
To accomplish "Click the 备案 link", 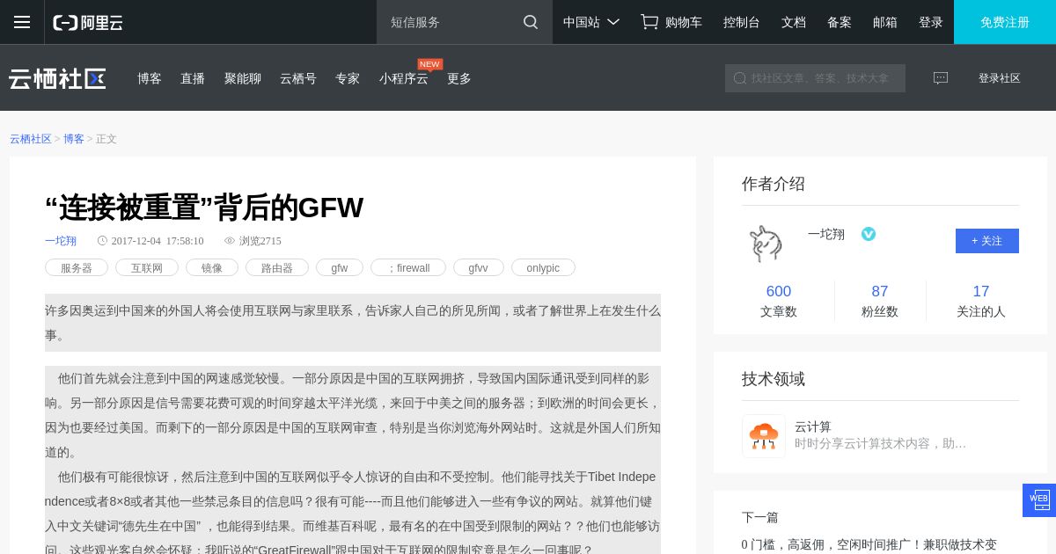I will click(x=840, y=22).
